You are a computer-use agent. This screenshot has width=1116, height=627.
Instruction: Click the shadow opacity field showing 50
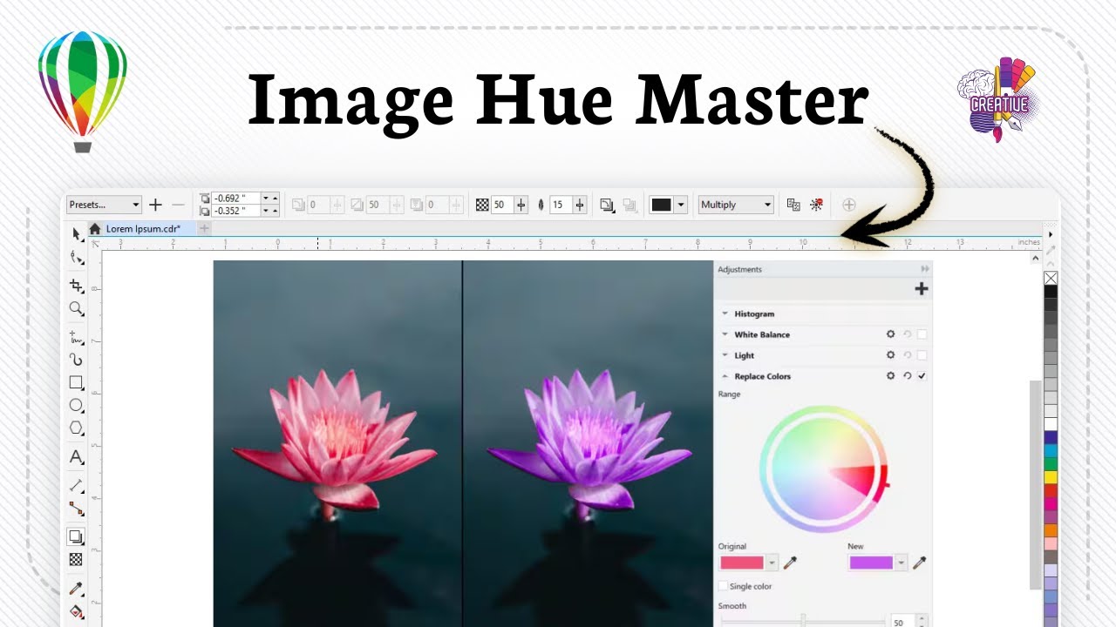[x=502, y=205]
